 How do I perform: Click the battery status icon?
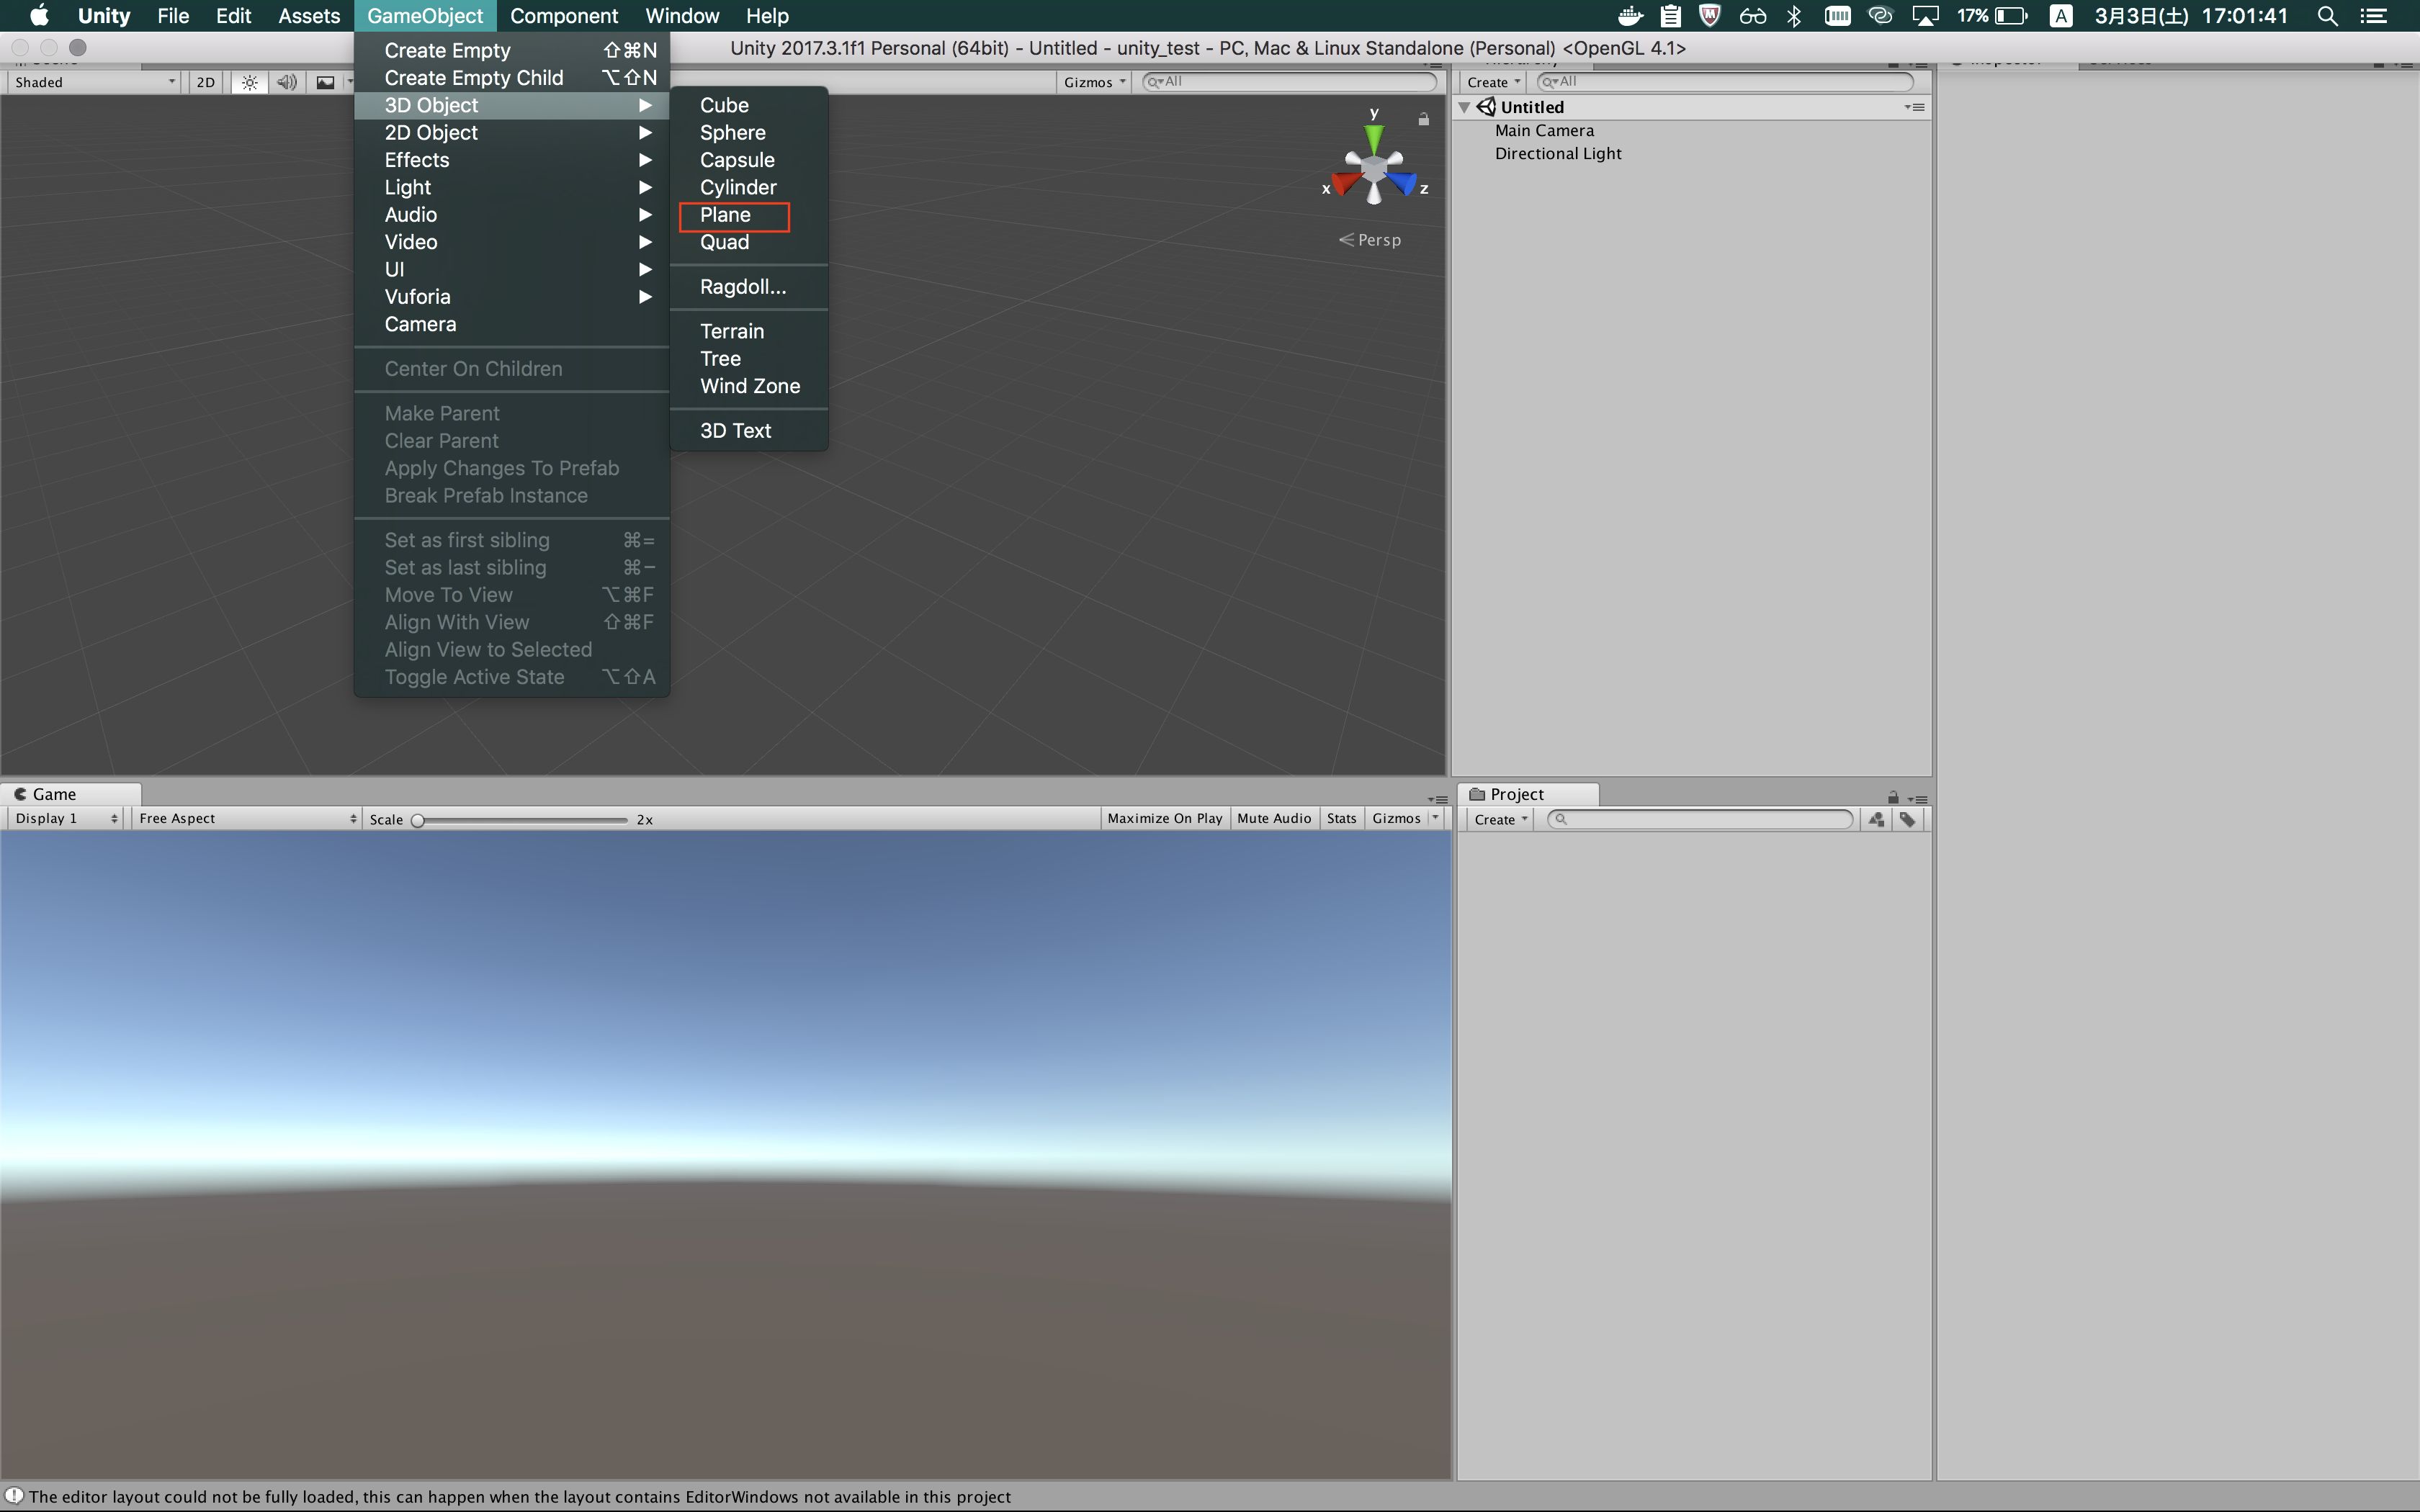pos(2010,15)
